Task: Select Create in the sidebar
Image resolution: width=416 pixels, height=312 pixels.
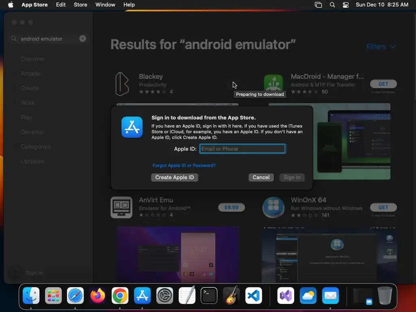Action: 30,88
